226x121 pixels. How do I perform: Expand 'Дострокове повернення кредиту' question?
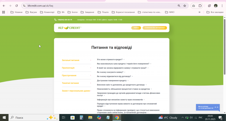113,81
